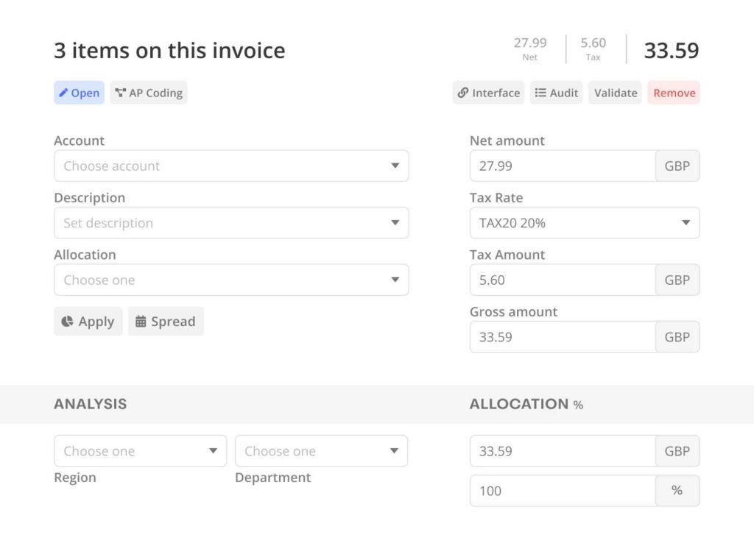Open the Account dropdown
This screenshot has width=754, height=538.
click(230, 166)
